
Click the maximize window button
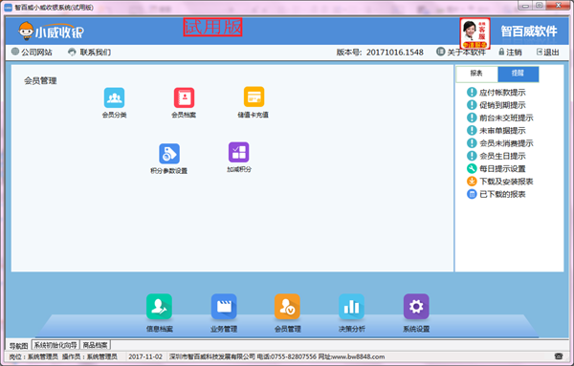(540, 6)
